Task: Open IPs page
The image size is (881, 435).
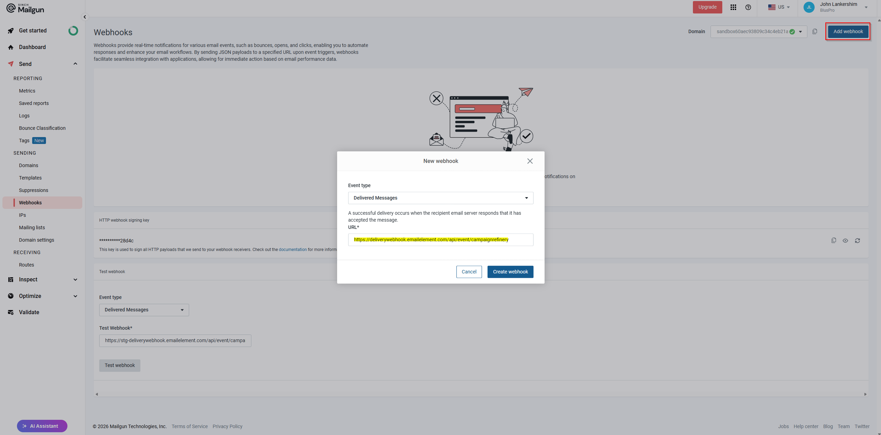Action: pyautogui.click(x=22, y=215)
